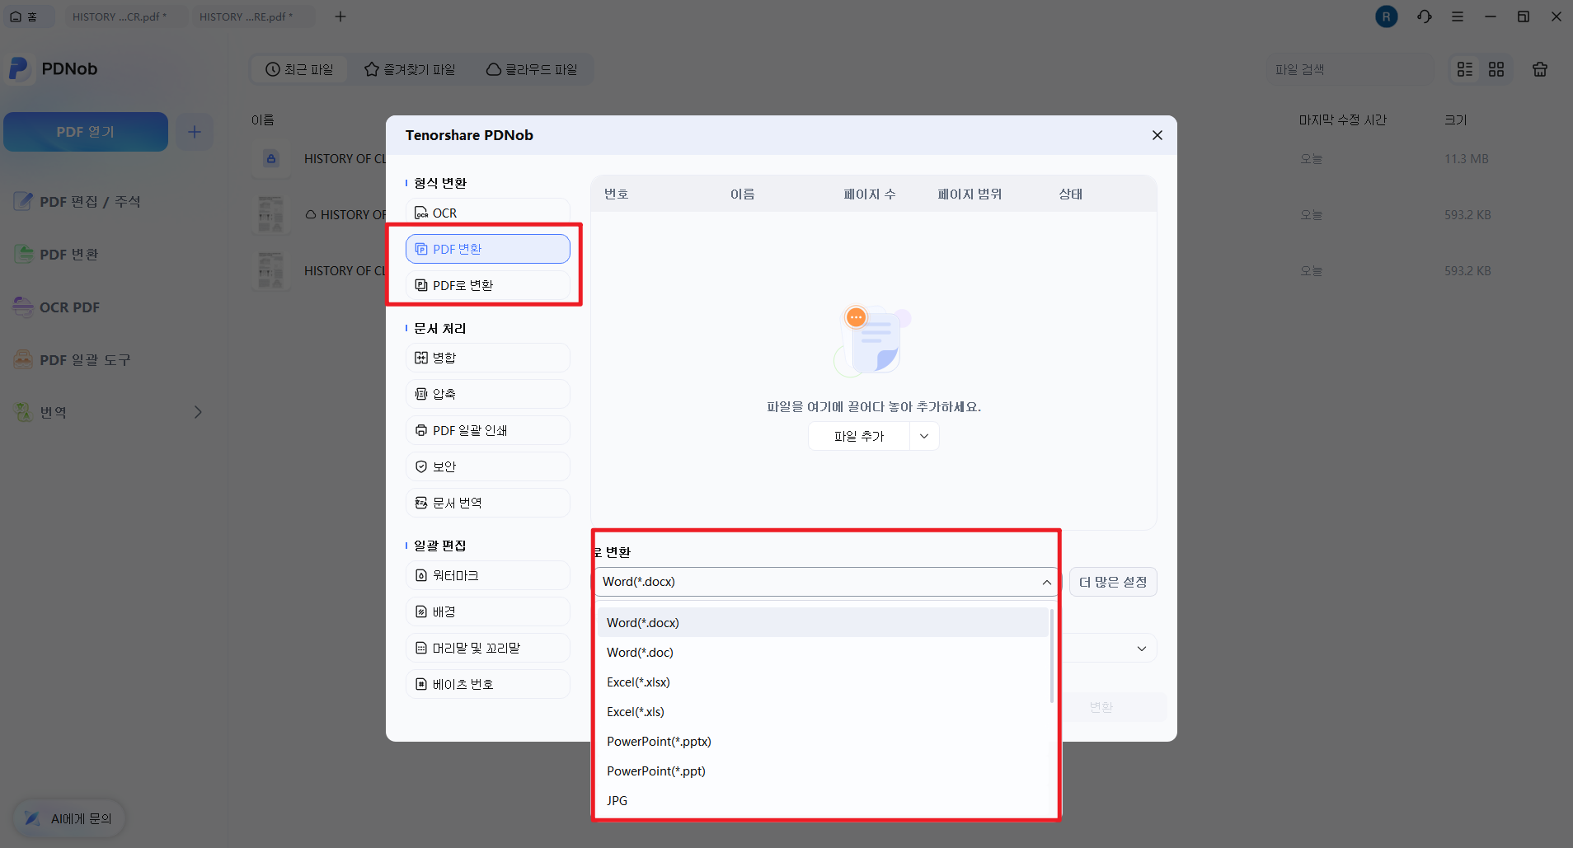Open the 배경 background tool

click(x=487, y=611)
